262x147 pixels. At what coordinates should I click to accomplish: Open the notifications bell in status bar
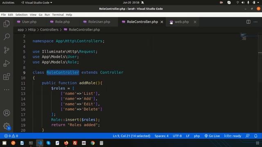tap(255, 136)
